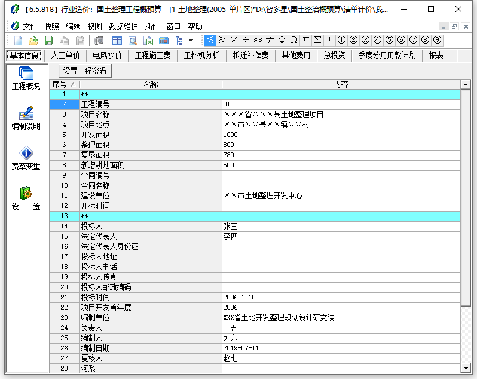
Task: Click the open folder toolbar icon
Action: click(33, 41)
